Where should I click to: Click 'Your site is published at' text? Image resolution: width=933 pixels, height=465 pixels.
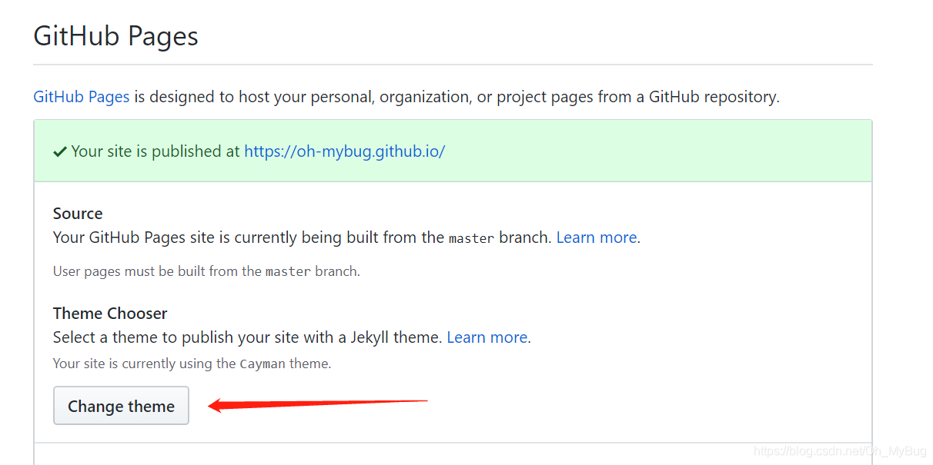[155, 151]
